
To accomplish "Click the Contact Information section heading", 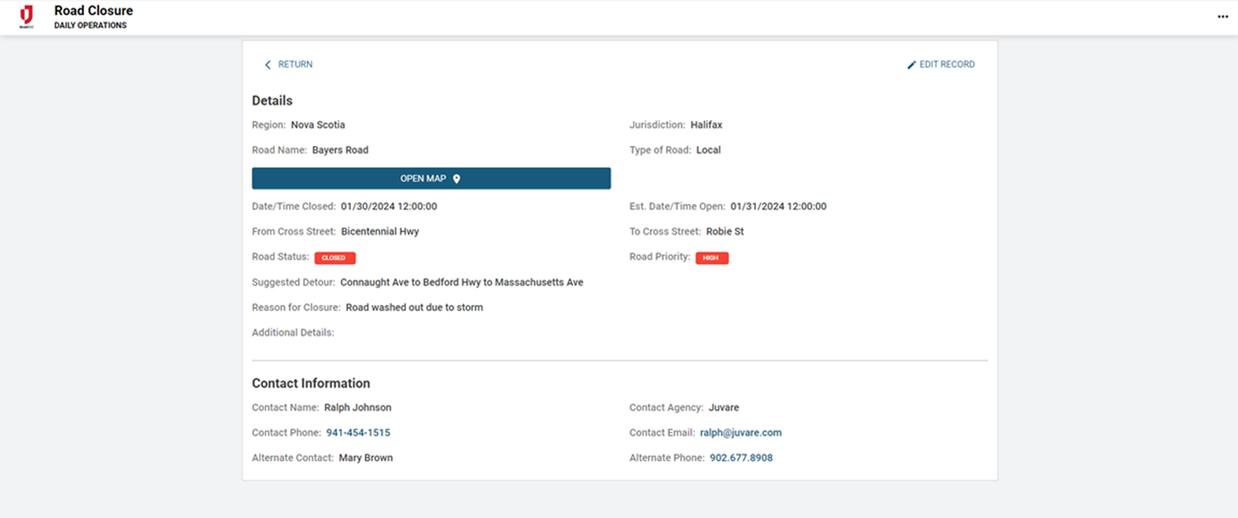I will 311,383.
